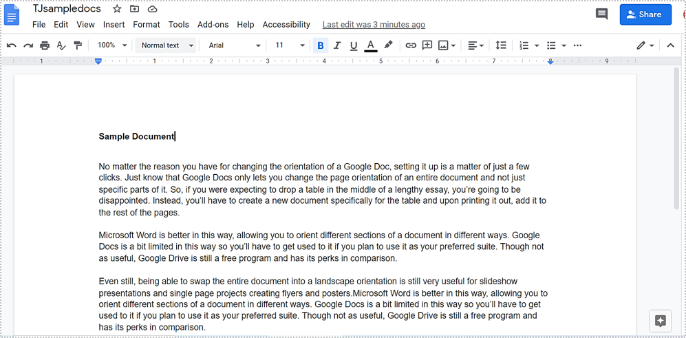Open the 'Last edit was 3 minutes ago' link
This screenshot has width=686, height=338.
[x=374, y=25]
